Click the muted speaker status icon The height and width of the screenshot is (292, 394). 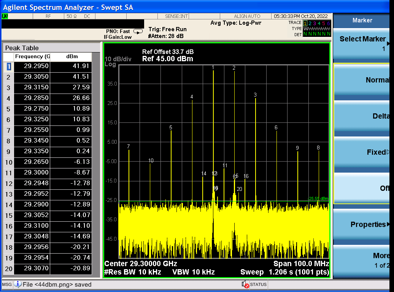[245, 284]
